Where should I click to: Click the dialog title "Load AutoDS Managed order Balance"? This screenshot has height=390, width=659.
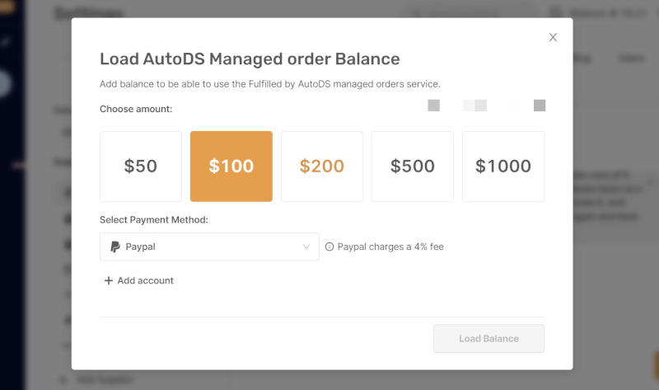tap(250, 59)
